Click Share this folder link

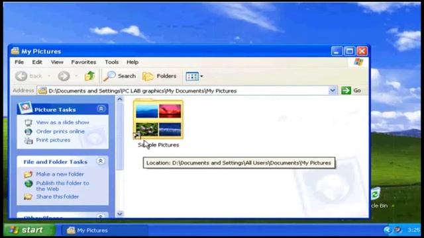tap(58, 196)
